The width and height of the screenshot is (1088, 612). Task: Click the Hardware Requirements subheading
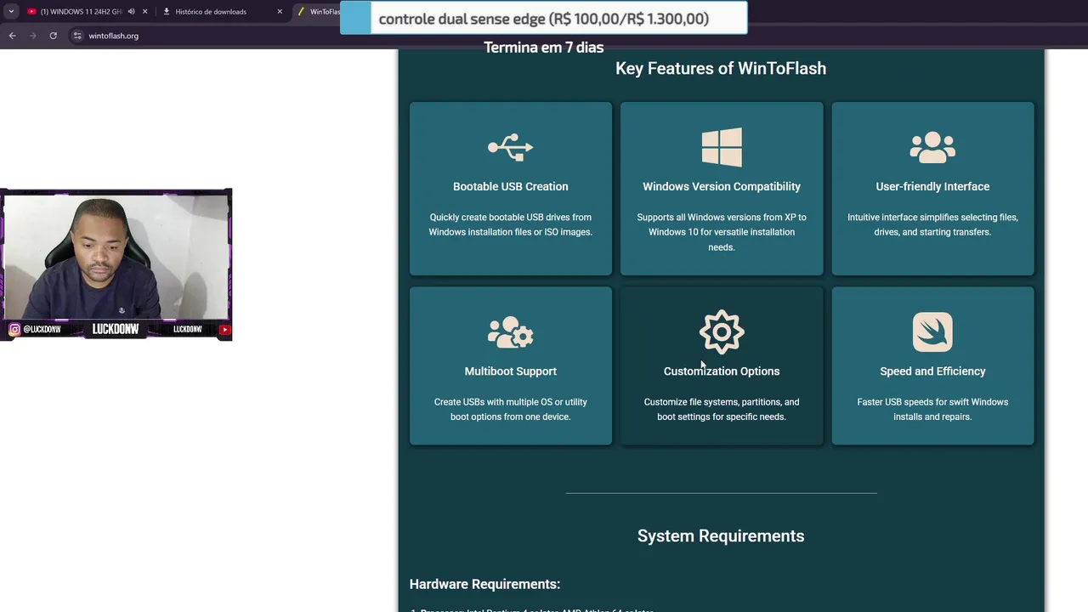pos(484,584)
